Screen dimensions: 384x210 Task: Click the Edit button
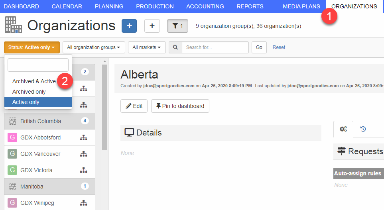click(134, 106)
